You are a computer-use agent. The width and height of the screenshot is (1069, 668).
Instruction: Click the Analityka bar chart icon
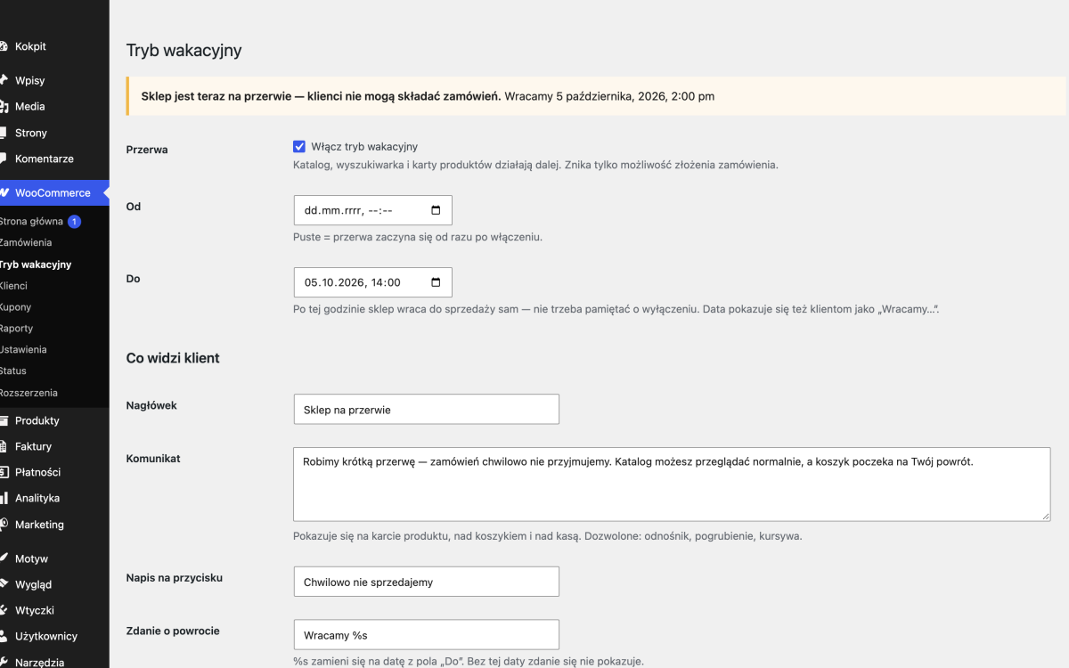click(4, 498)
